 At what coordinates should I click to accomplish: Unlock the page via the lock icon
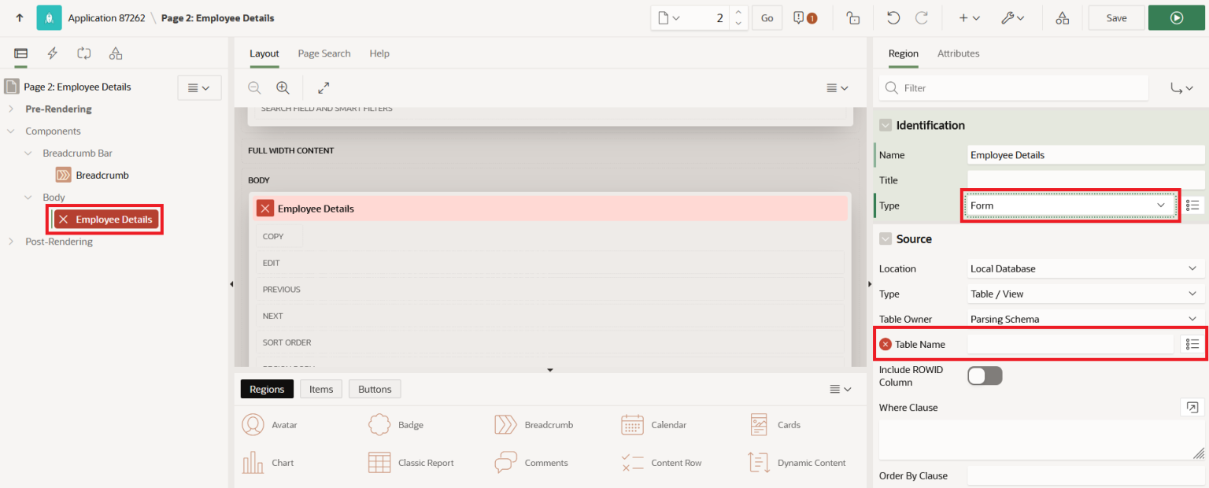click(x=852, y=17)
